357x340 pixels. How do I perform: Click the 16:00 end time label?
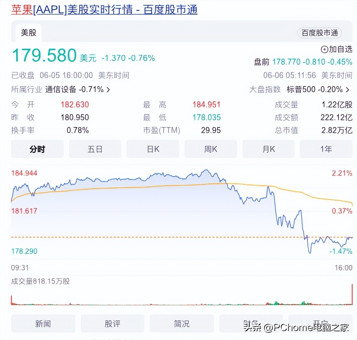(344, 268)
